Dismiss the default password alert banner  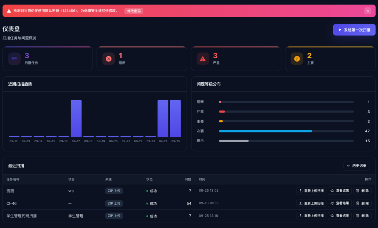(x=367, y=11)
